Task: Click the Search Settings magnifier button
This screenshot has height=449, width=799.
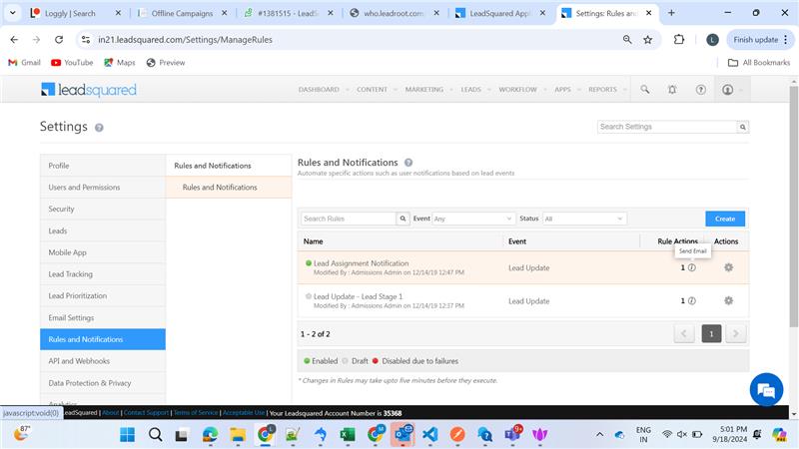Action: coord(743,127)
